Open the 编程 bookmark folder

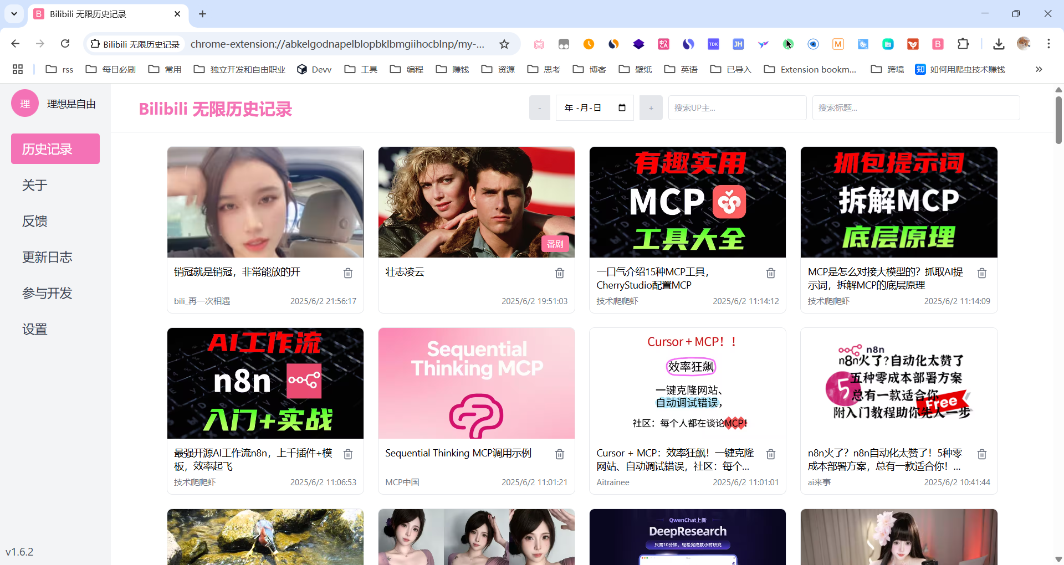407,69
